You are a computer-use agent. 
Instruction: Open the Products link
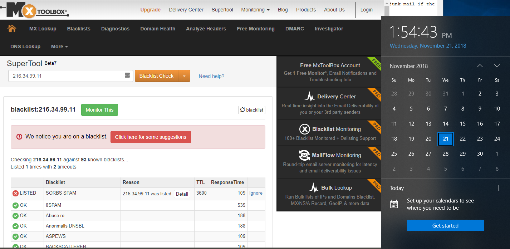306,10
